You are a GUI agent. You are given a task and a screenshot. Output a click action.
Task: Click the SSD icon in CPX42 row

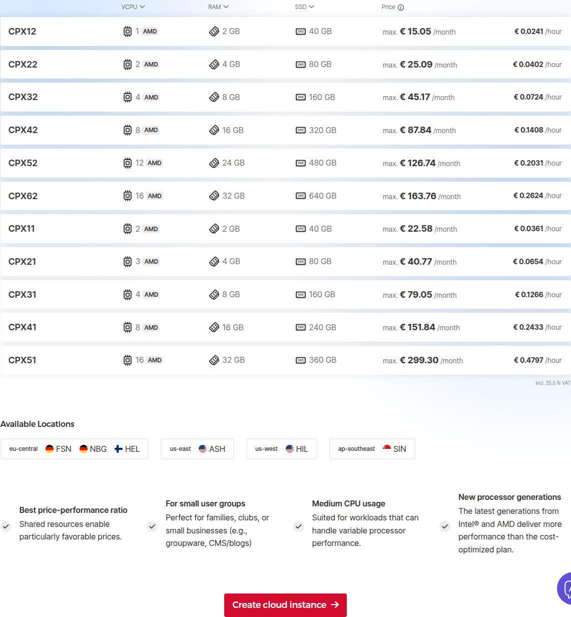pos(301,130)
